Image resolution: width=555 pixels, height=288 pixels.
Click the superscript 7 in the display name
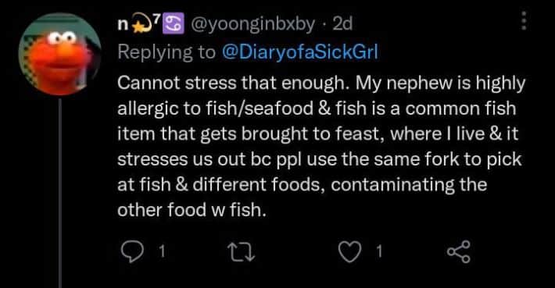point(156,18)
